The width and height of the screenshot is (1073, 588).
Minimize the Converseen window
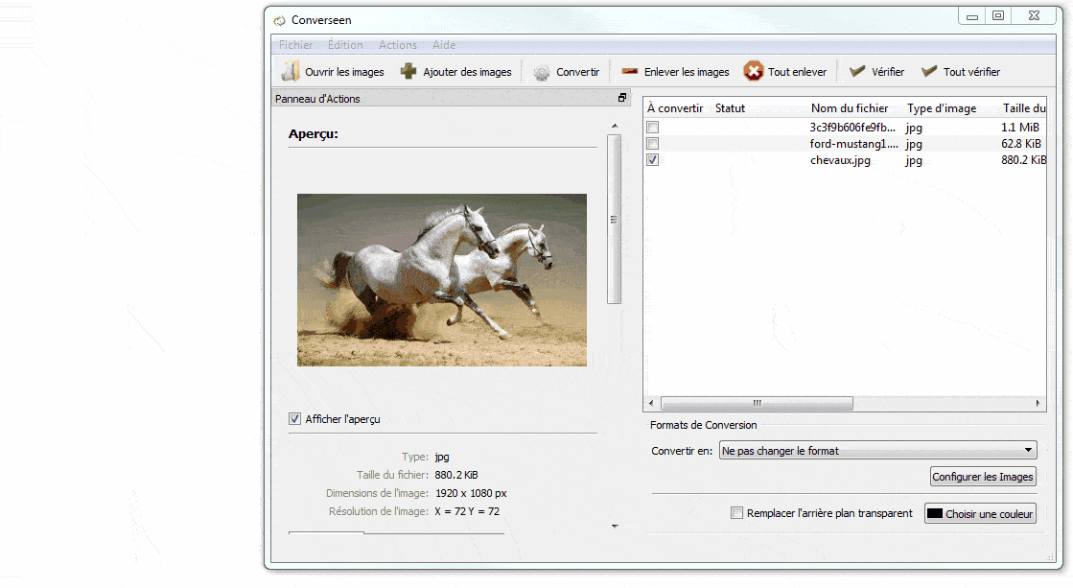pyautogui.click(x=971, y=15)
